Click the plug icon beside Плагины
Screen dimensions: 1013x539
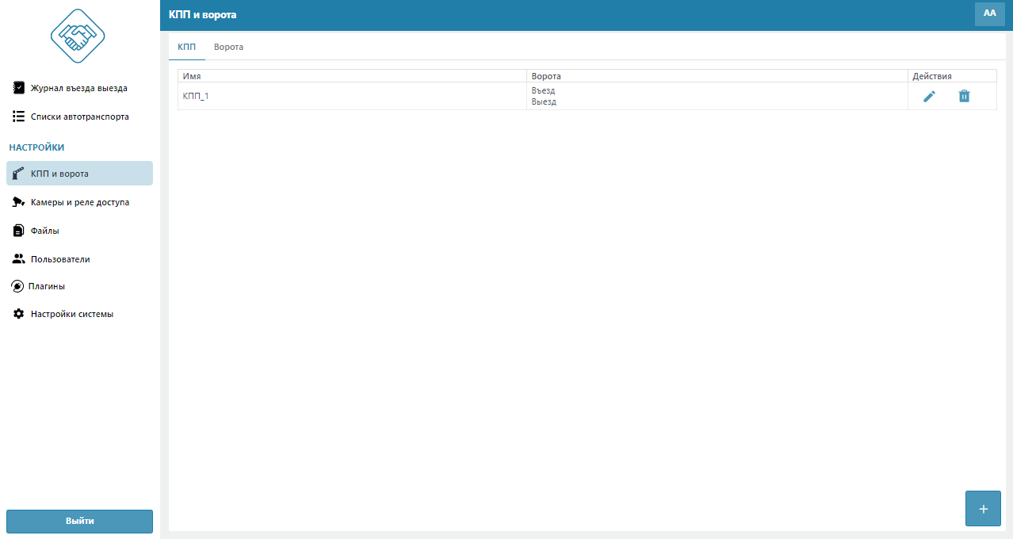[x=17, y=286]
